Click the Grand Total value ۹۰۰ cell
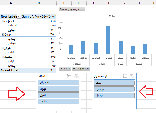Image resolution: width=156 pixels, height=113 pixels. (39, 70)
